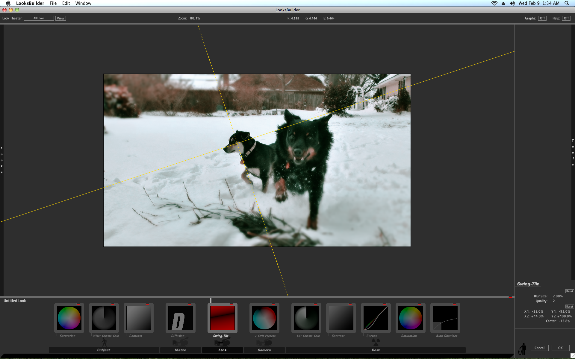Switch to the Matte section tab
The height and width of the screenshot is (359, 575).
click(180, 350)
